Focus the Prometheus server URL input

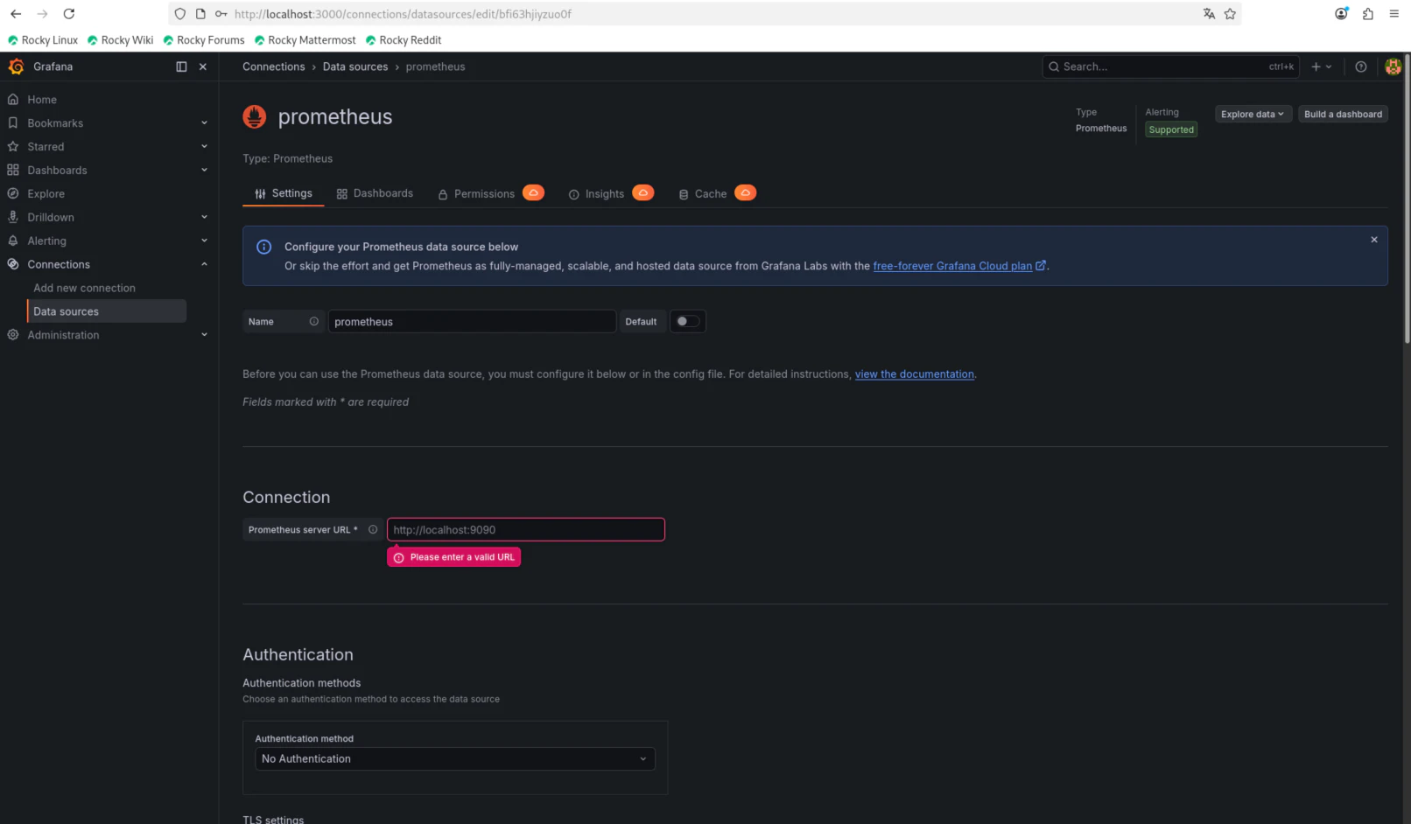click(526, 529)
